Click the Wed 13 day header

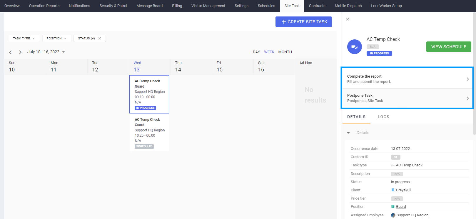(x=149, y=67)
